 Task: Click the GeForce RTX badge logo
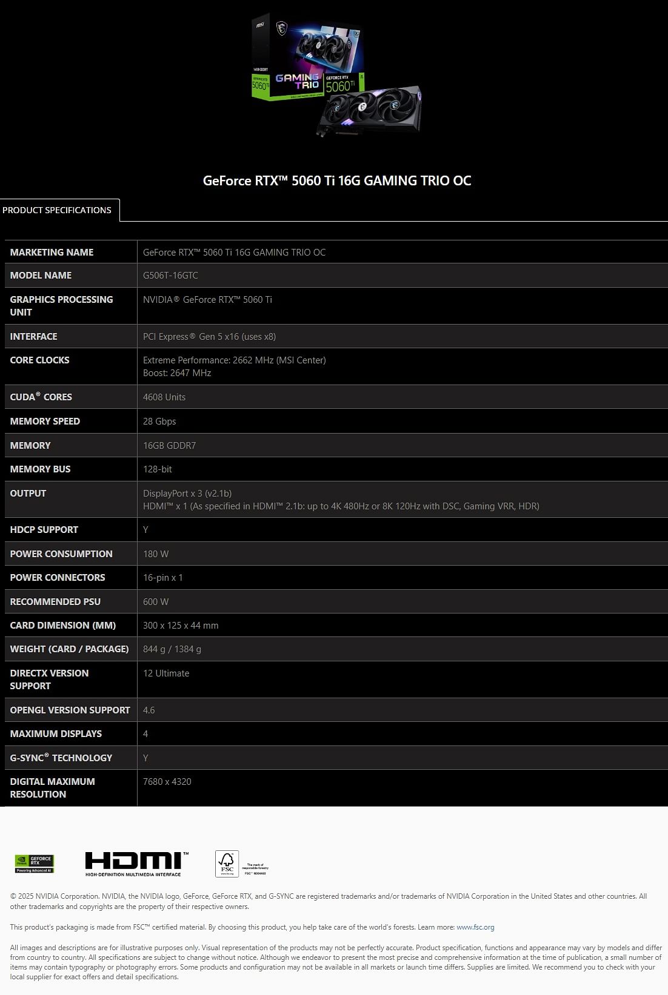[35, 864]
